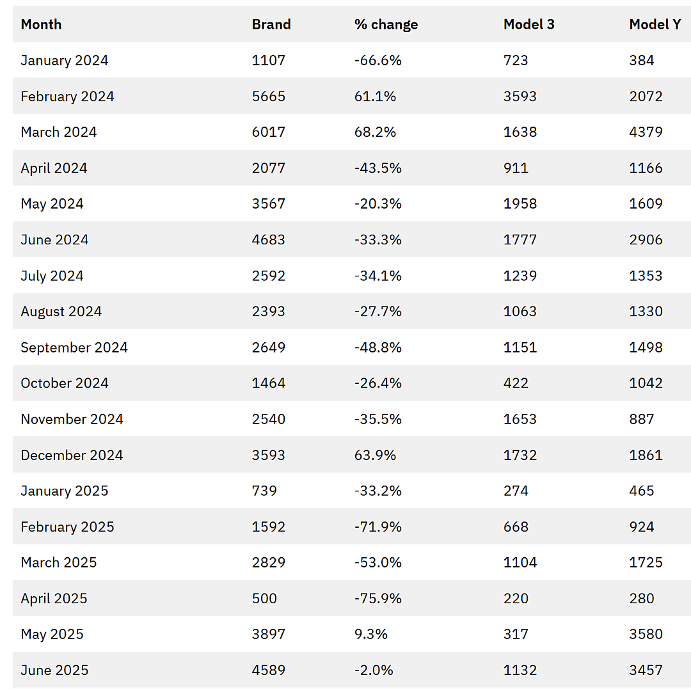Select the April 2024 Model 3 value 911
Screen dimensions: 691x689
pyautogui.click(x=516, y=168)
